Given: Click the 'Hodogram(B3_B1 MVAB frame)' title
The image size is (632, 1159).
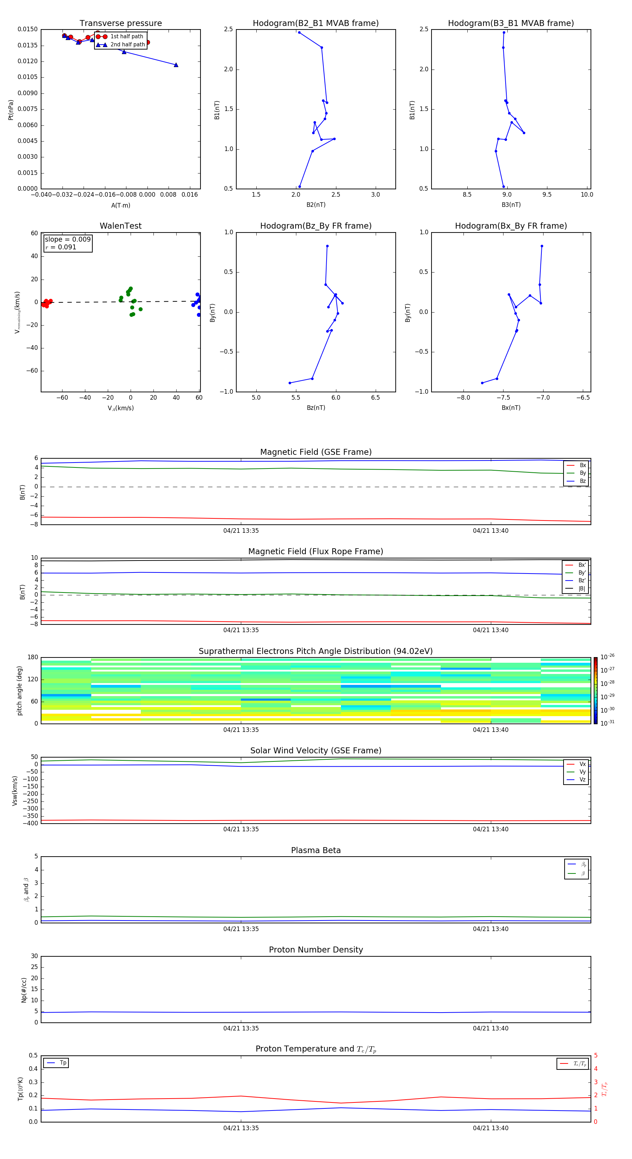Looking at the screenshot, I should click(x=511, y=23).
